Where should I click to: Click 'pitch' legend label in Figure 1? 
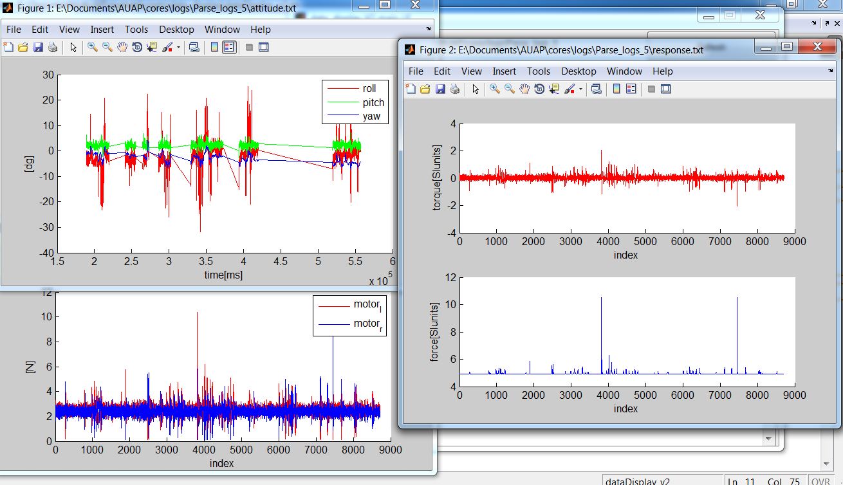(373, 102)
